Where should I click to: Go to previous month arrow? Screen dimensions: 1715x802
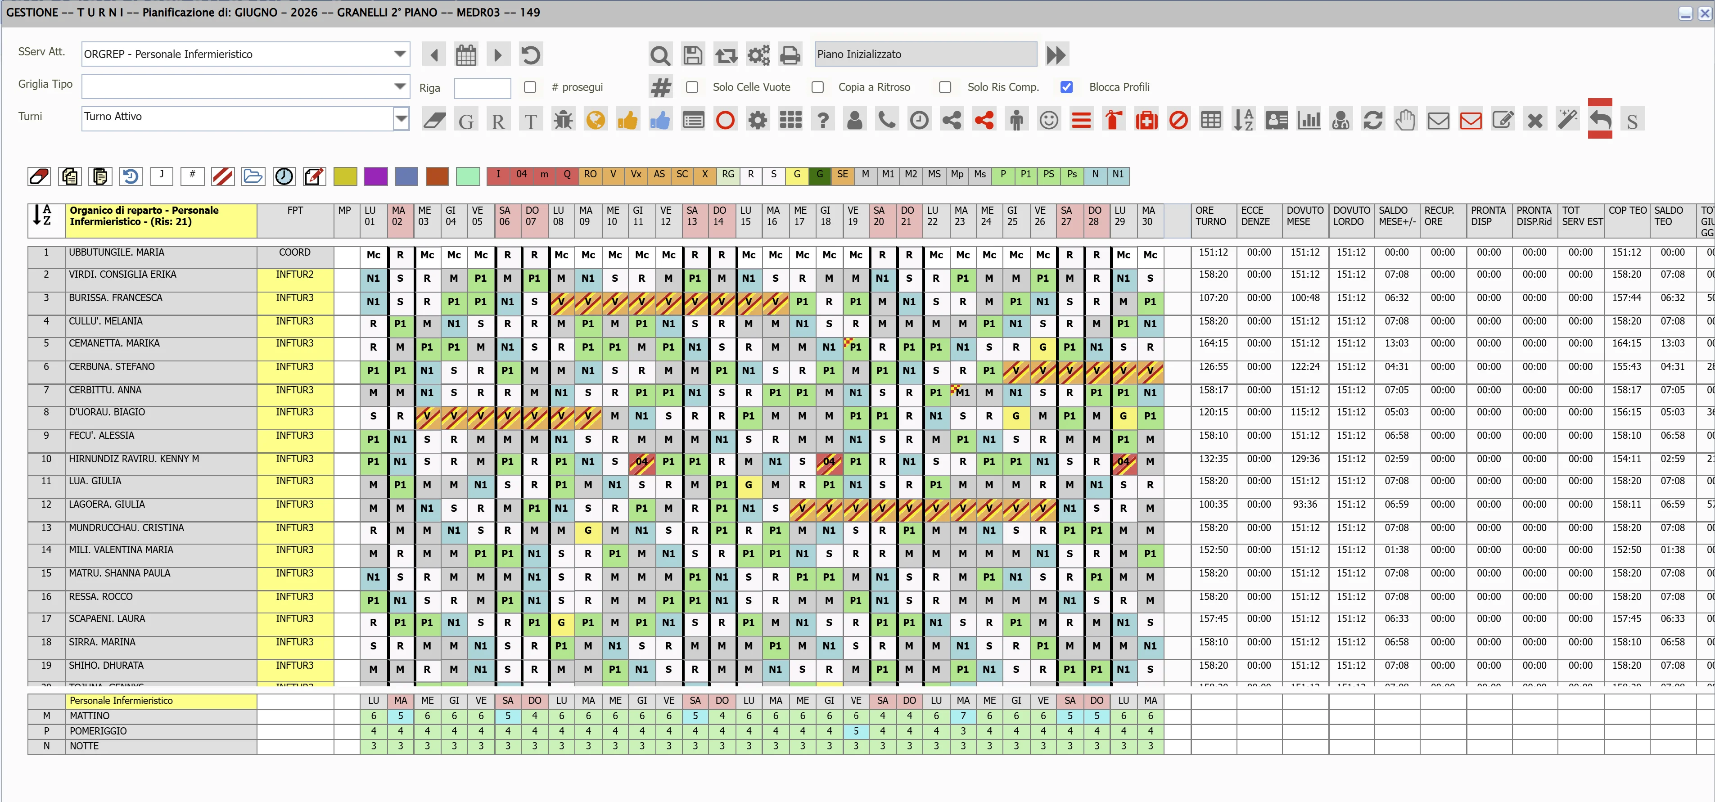(434, 54)
